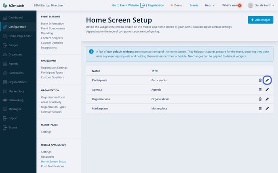Click the blue info icon in banner

click(x=91, y=51)
